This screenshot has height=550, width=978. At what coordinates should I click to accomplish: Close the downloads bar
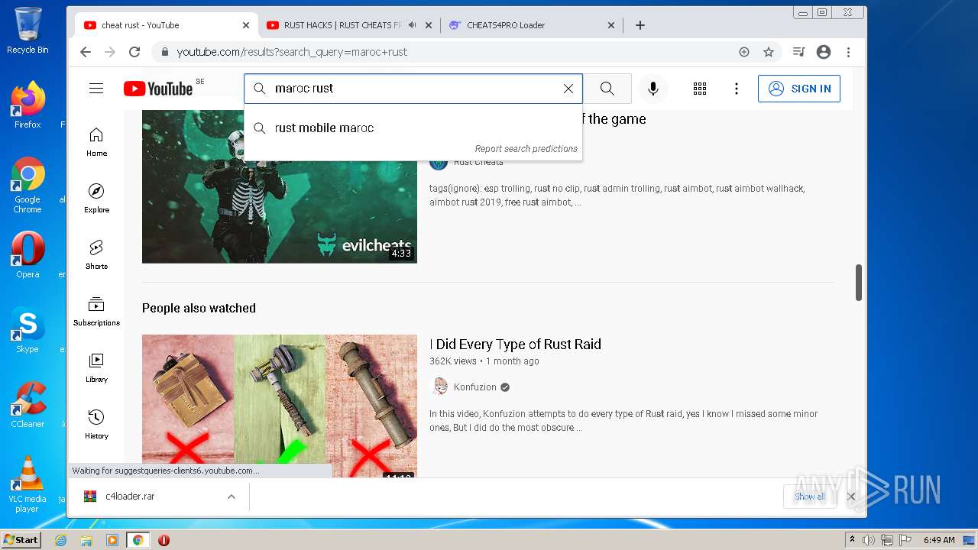851,497
